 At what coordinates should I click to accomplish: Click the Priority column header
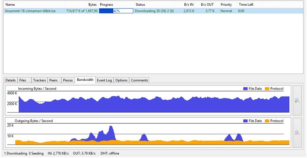pyautogui.click(x=226, y=5)
